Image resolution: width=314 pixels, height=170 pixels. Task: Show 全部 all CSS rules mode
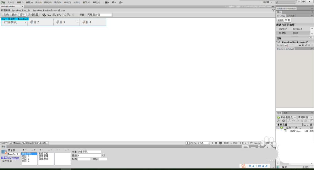click(x=280, y=20)
